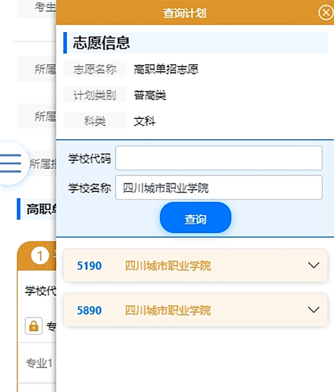This screenshot has height=392, width=334.
Task: Click the 普高类 plan category value
Action: [150, 95]
